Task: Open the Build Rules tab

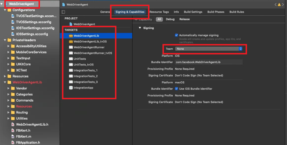Action: [x=237, y=12]
